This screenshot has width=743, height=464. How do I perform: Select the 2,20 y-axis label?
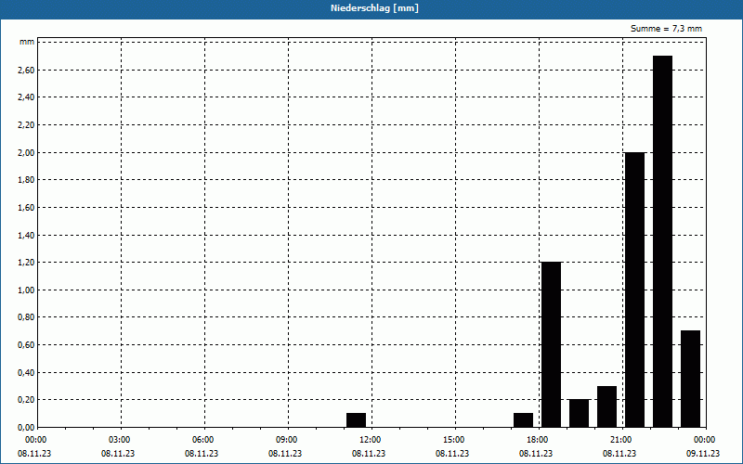26,125
